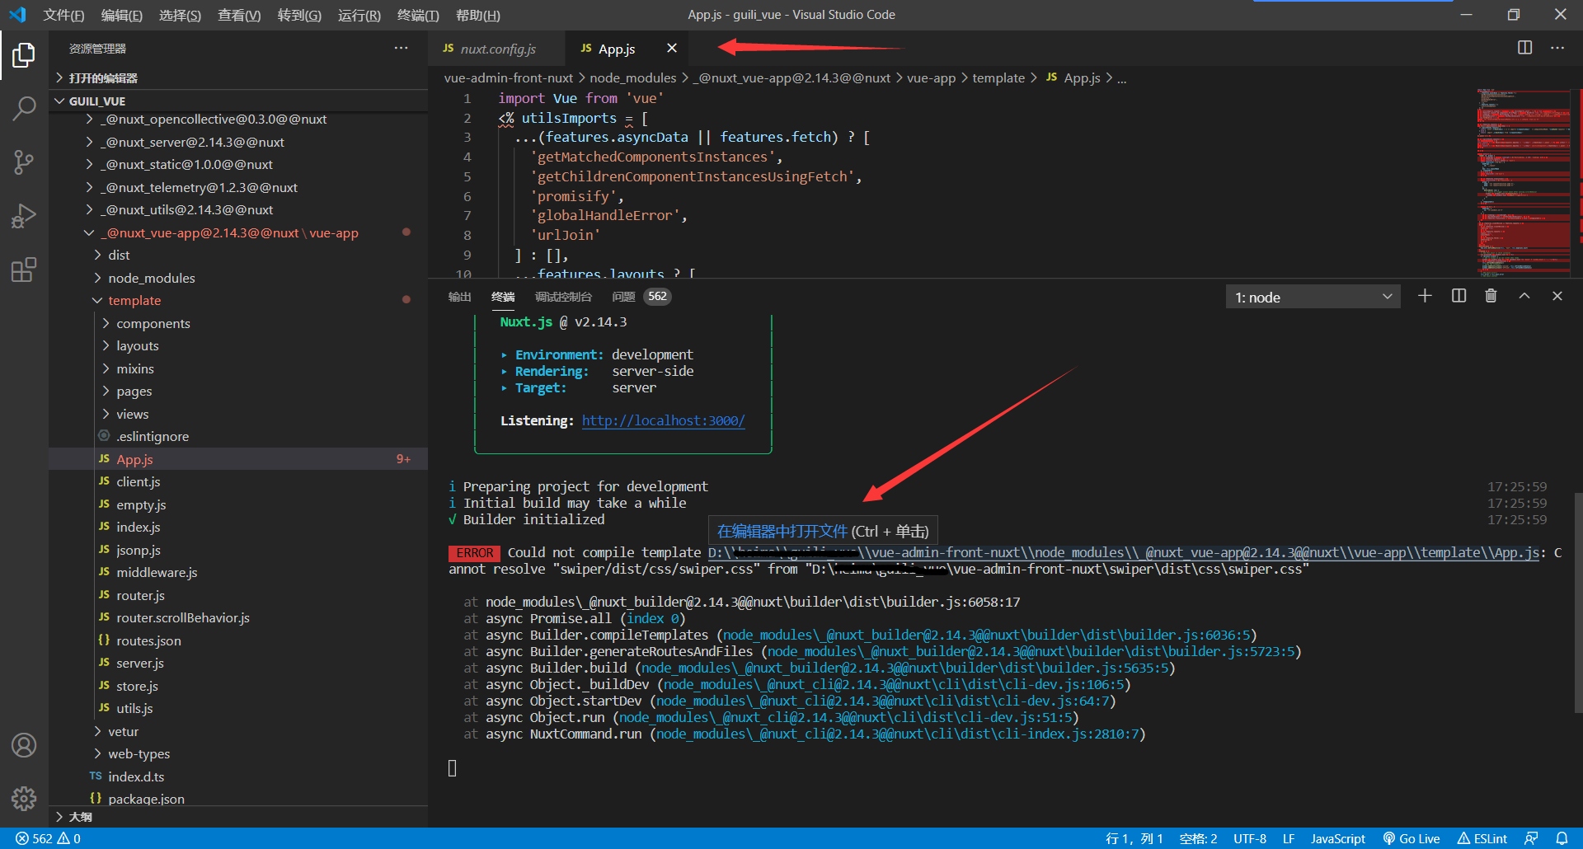
Task: Click cli-index.js:2810:7 stack trace link
Action: 897,734
